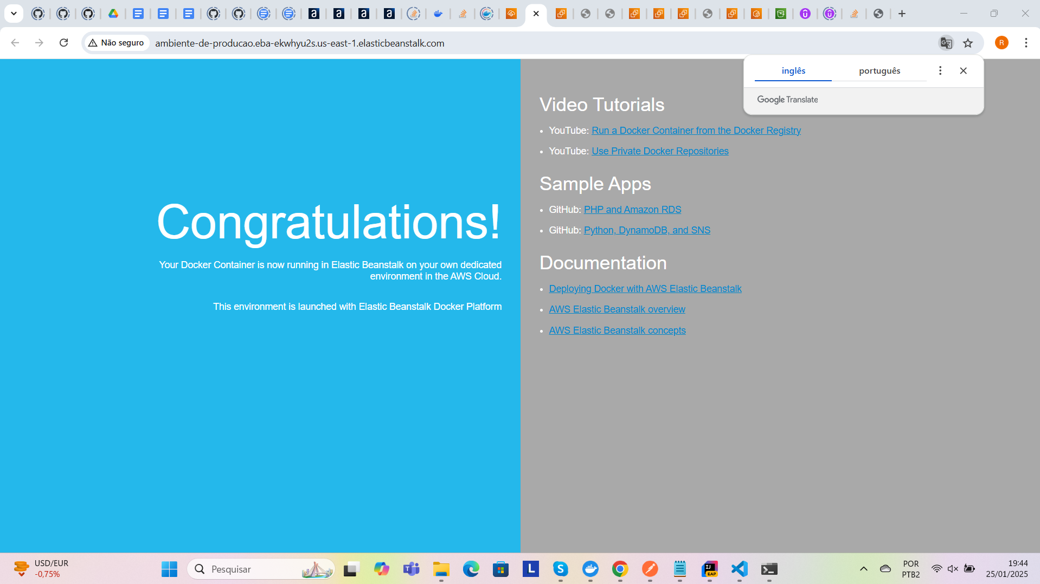1040x584 pixels.
Task: Open the Terminal from the taskbar
Action: (769, 569)
